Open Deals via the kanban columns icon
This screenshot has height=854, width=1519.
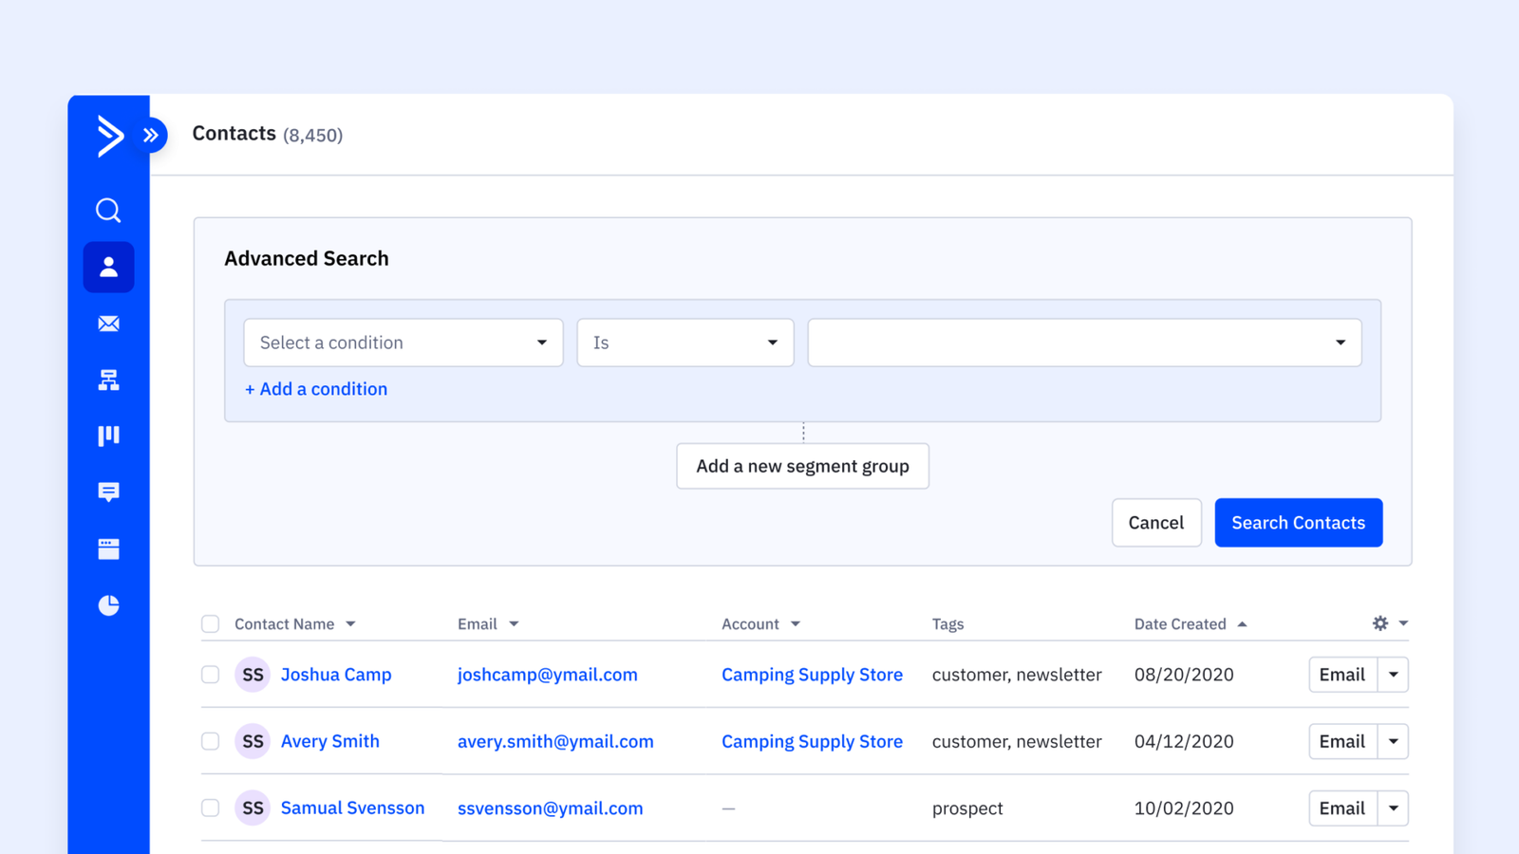point(108,436)
